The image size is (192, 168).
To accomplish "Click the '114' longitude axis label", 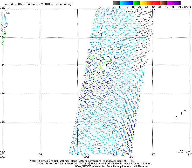I will point(115,155).
